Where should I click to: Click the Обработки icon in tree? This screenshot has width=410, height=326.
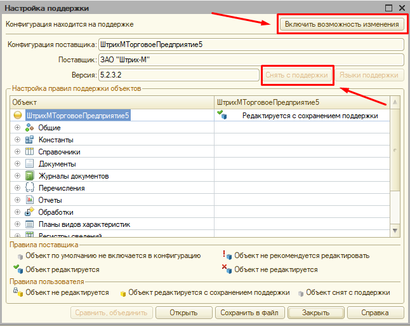pyautogui.click(x=29, y=212)
